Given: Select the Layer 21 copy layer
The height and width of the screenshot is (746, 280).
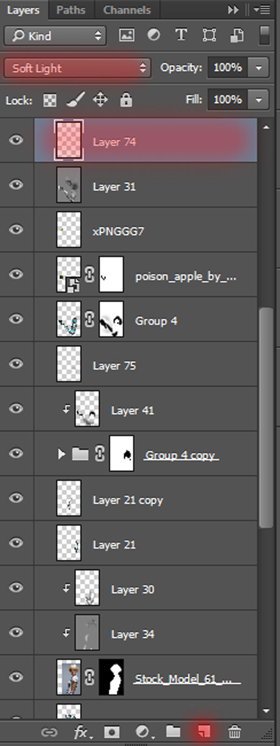Looking at the screenshot, I should pyautogui.click(x=146, y=498).
